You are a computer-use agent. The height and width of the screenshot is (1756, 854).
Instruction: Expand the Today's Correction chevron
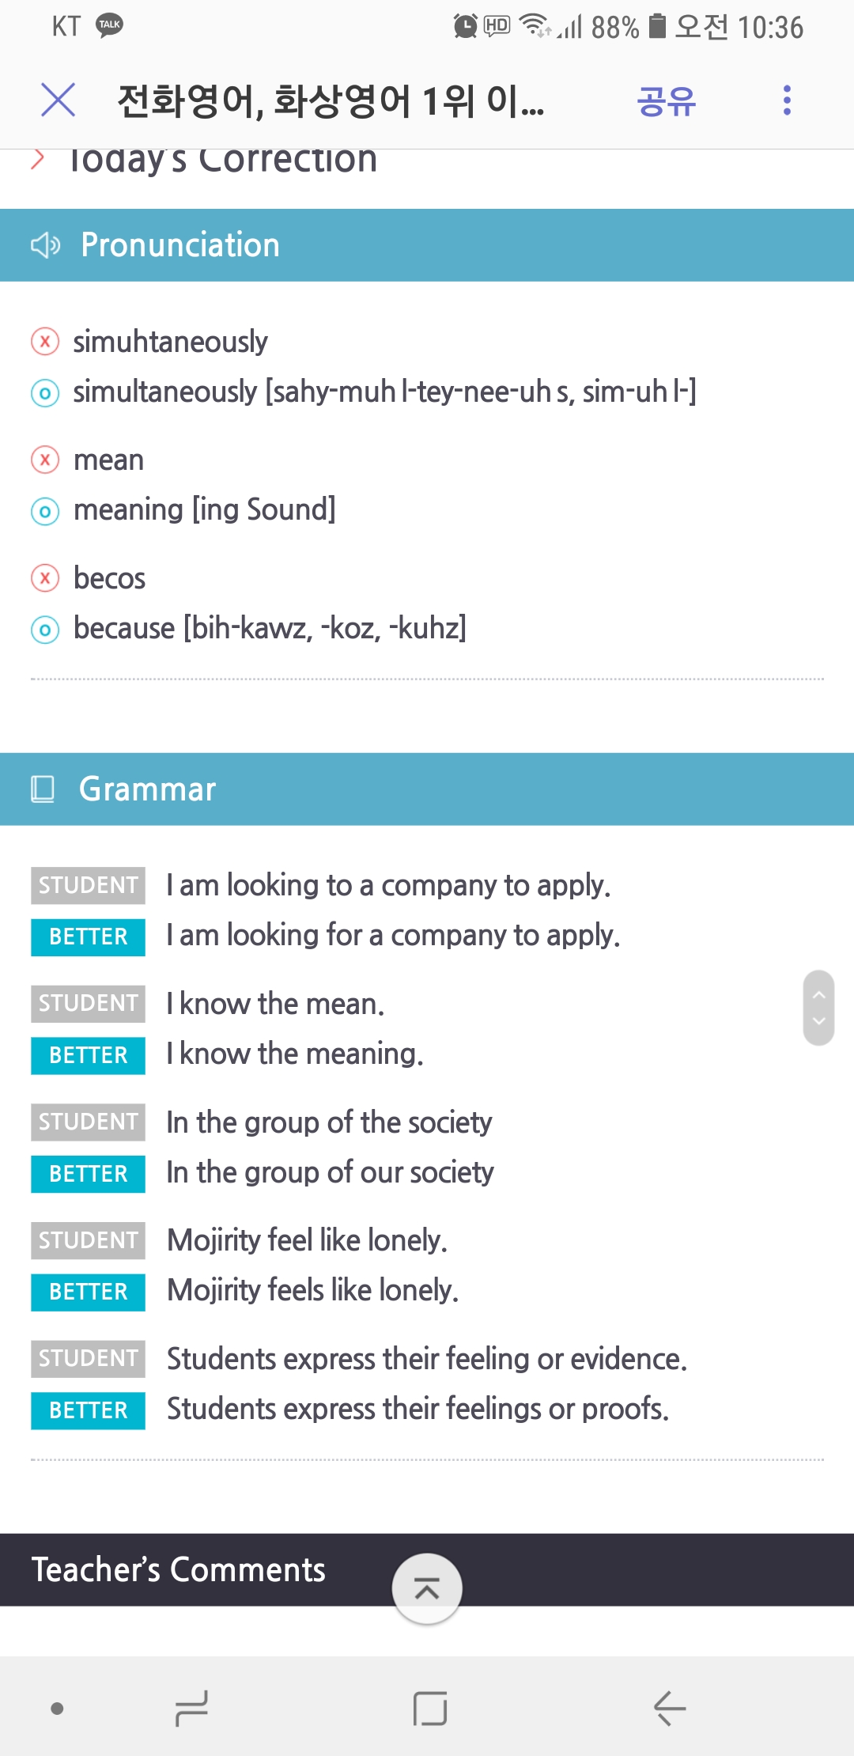[37, 159]
